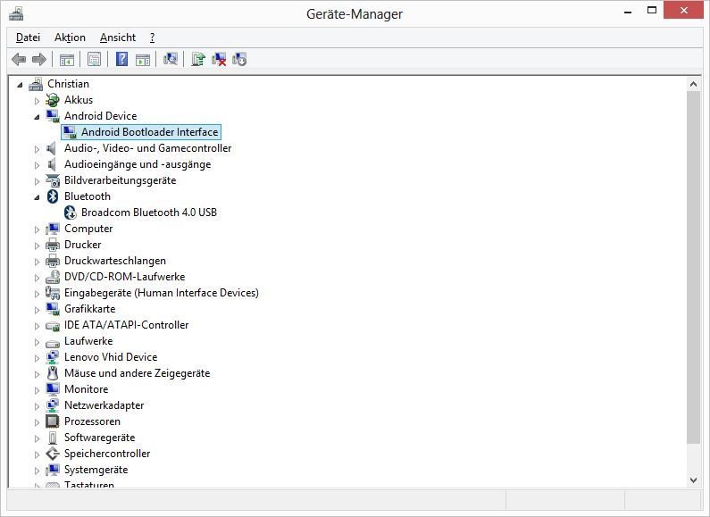This screenshot has width=710, height=517.
Task: Expand the Systemgeräte category
Action: (38, 471)
